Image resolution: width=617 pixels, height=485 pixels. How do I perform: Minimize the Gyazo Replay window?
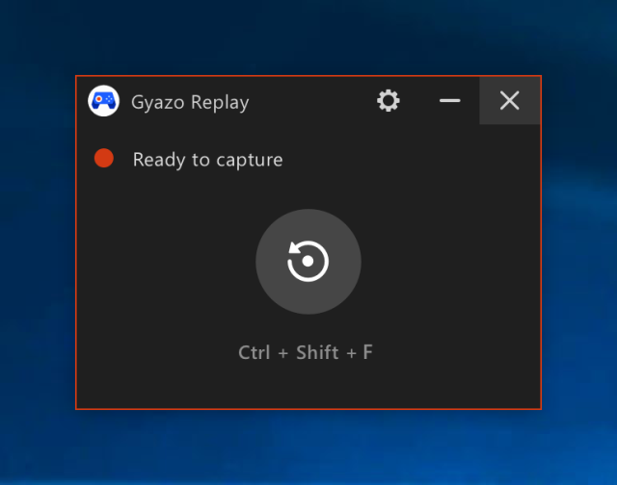point(449,101)
